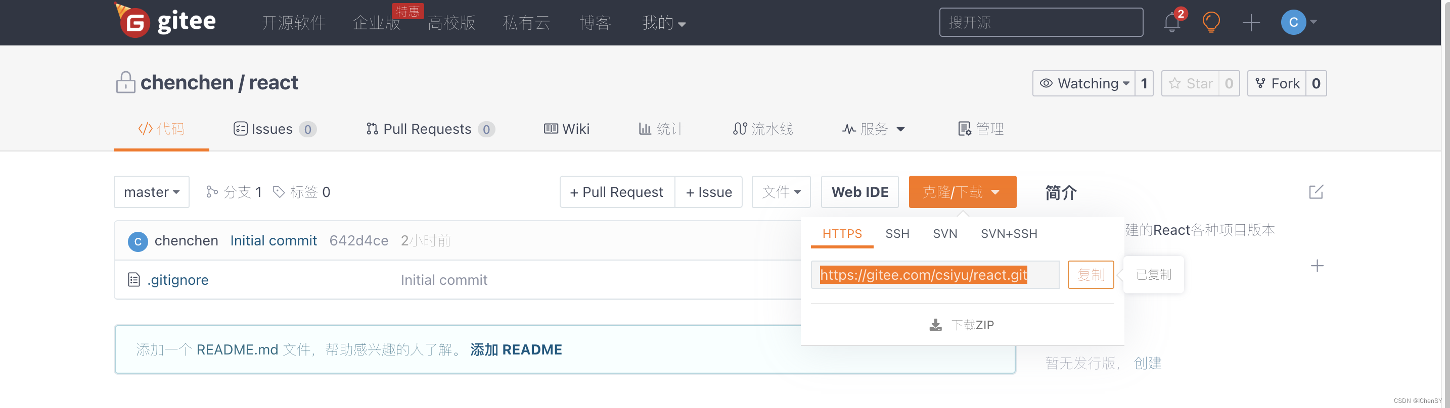1450x408 pixels.
Task: Click the plus icon under the introduction panel
Action: click(1317, 266)
